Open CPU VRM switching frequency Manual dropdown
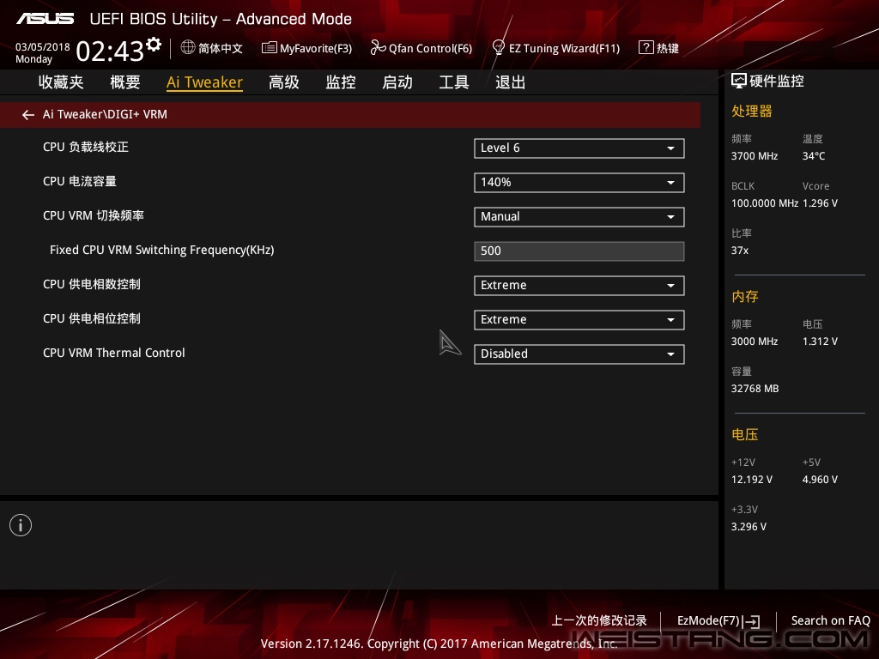 coord(579,216)
